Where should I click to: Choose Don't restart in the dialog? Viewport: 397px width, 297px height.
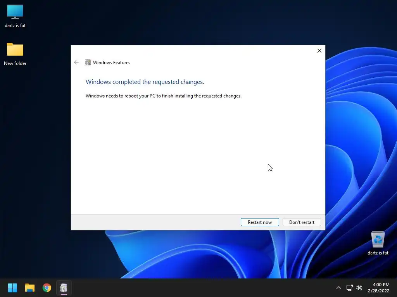[302, 222]
